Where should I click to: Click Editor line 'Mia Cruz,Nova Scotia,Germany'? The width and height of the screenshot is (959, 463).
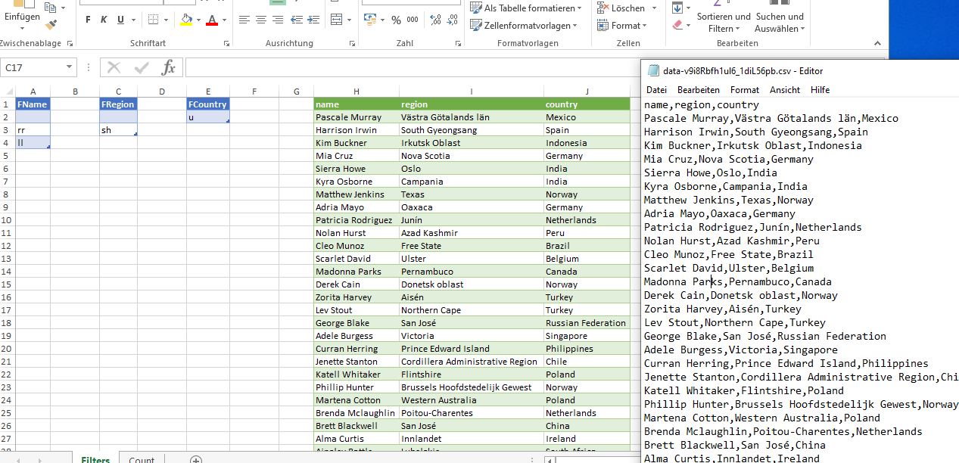(729, 159)
